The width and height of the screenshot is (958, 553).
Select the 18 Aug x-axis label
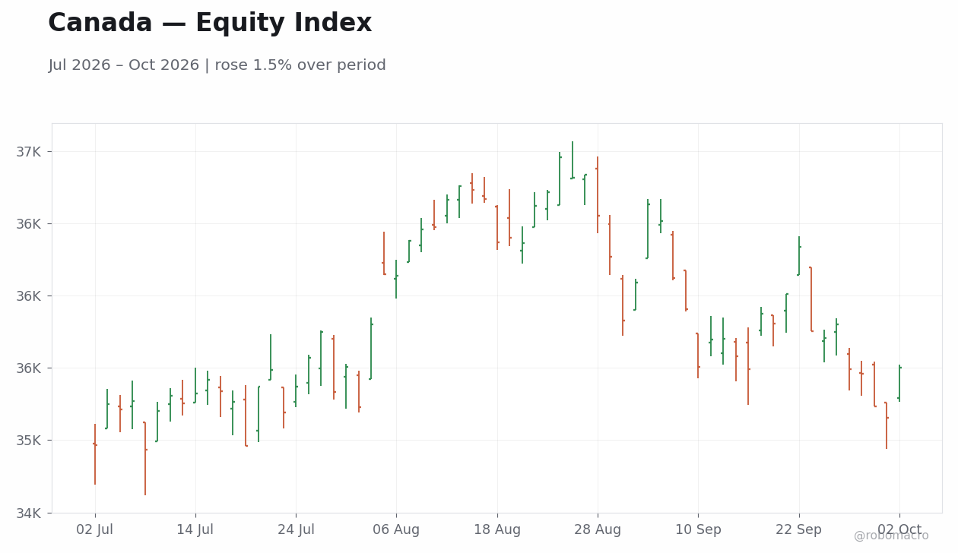point(497,530)
